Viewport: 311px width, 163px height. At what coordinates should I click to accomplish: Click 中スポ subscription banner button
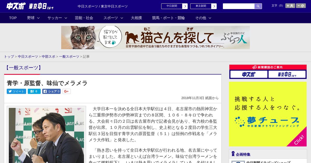[249, 74]
